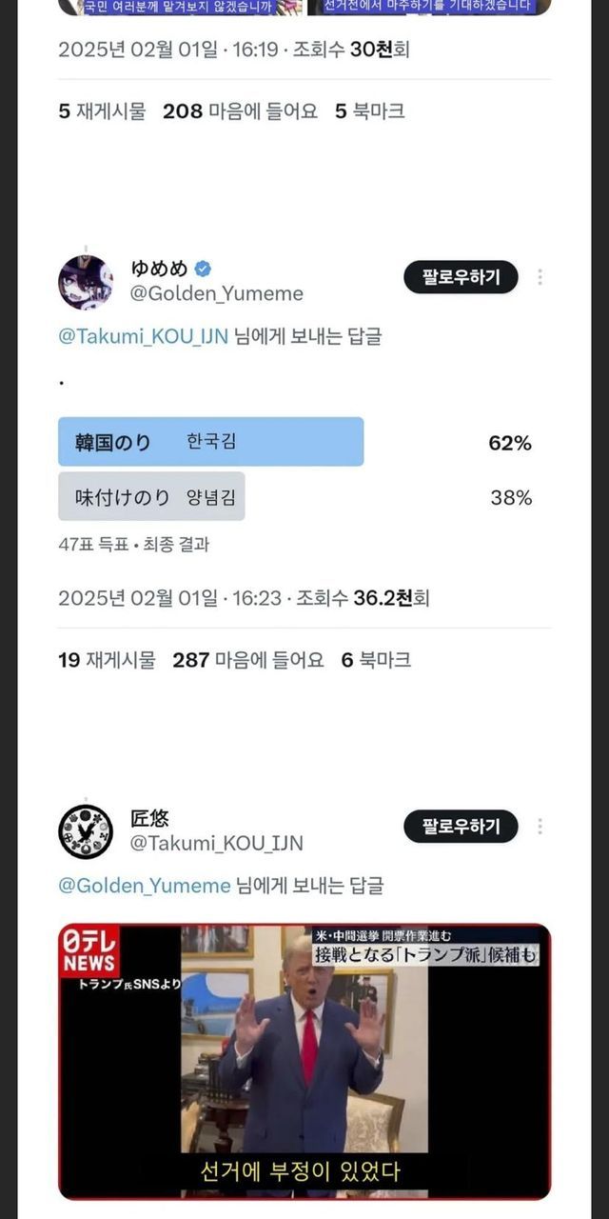Open the Trump news video thumbnail

point(304,1062)
